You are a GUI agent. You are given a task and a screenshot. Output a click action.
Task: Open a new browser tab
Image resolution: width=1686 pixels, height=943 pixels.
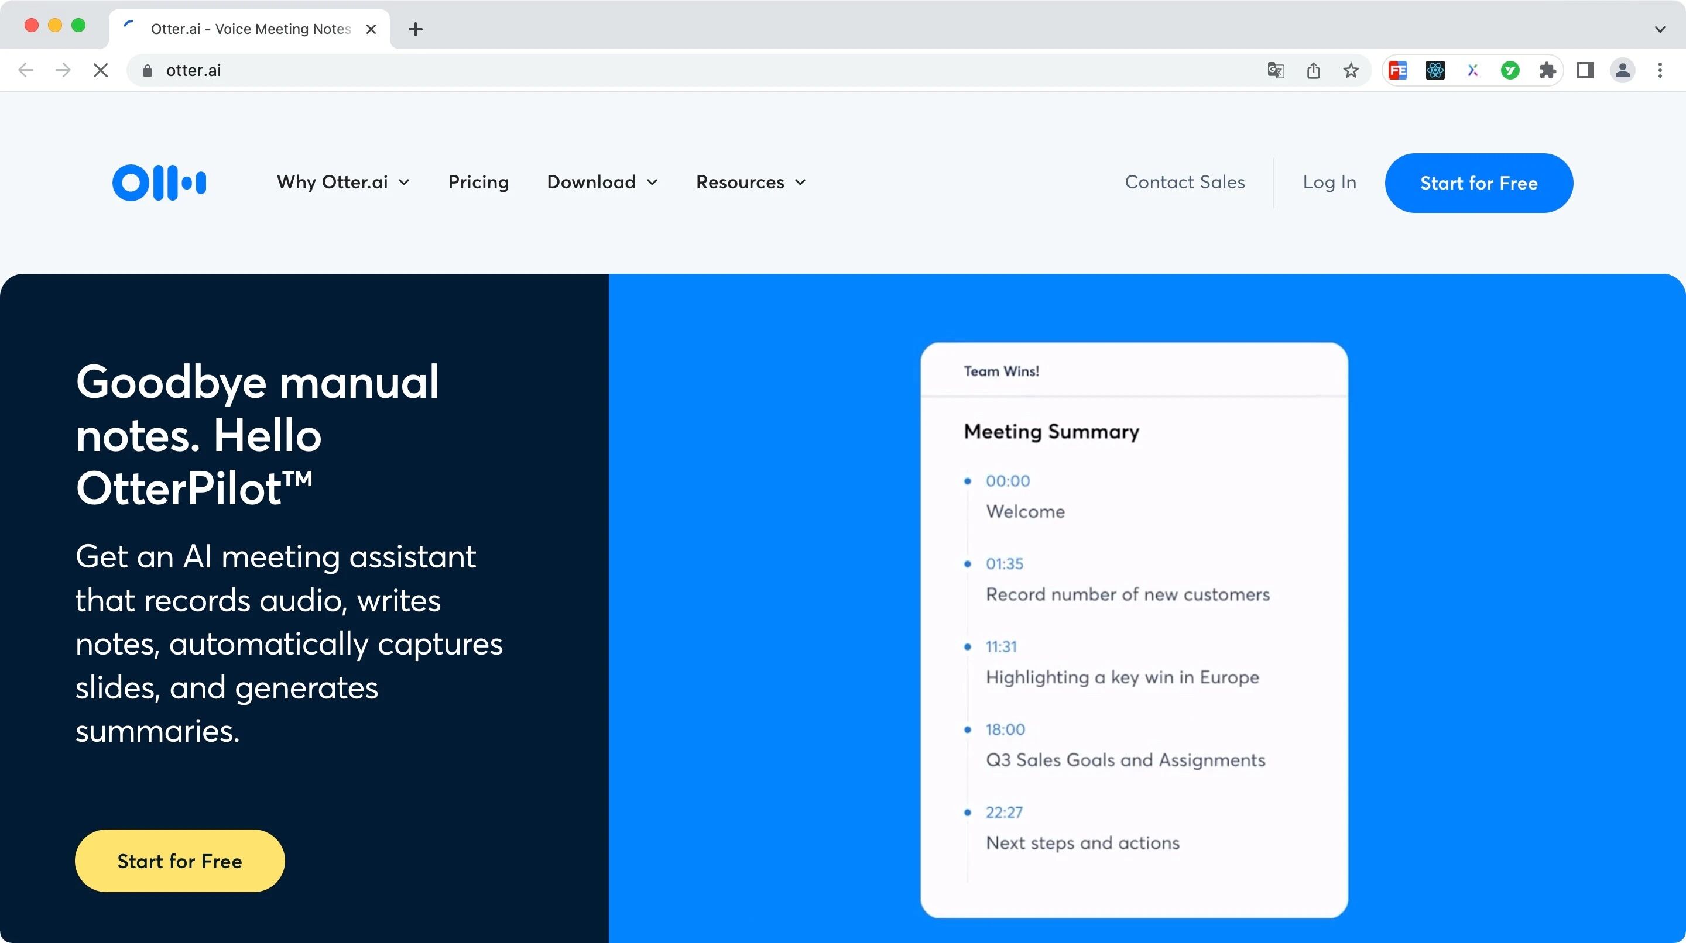click(x=415, y=29)
